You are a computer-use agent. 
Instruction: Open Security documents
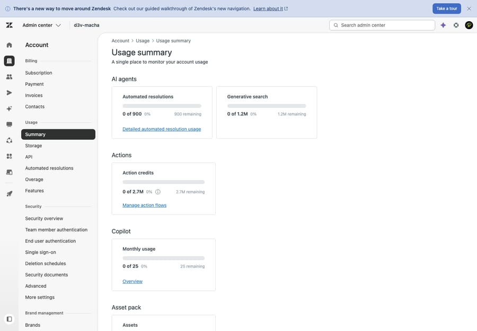(47, 275)
